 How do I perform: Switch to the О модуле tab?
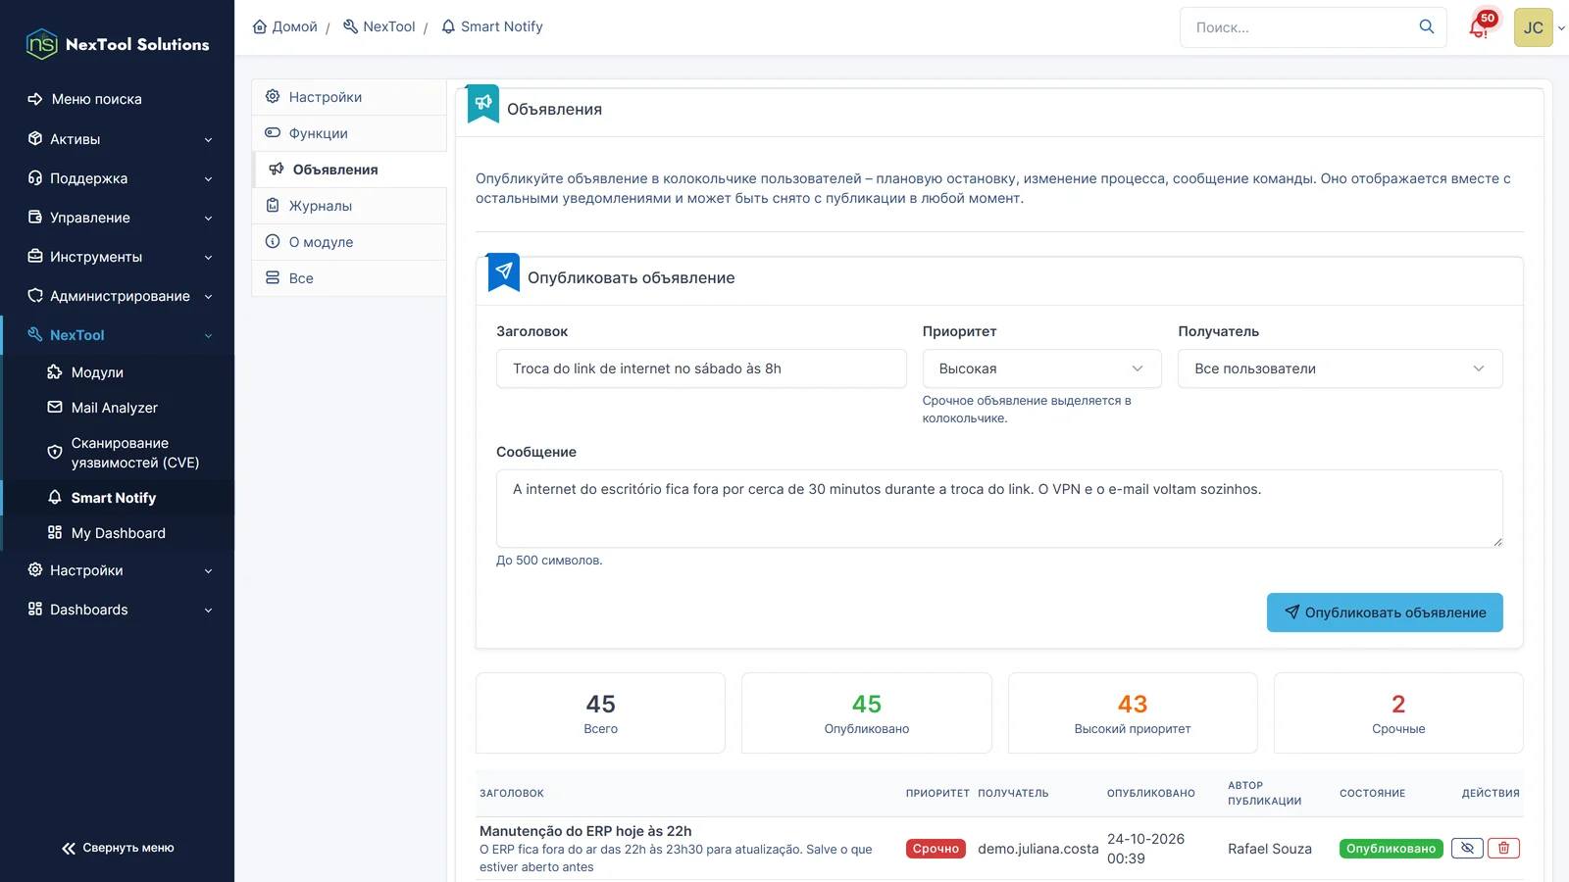(349, 242)
